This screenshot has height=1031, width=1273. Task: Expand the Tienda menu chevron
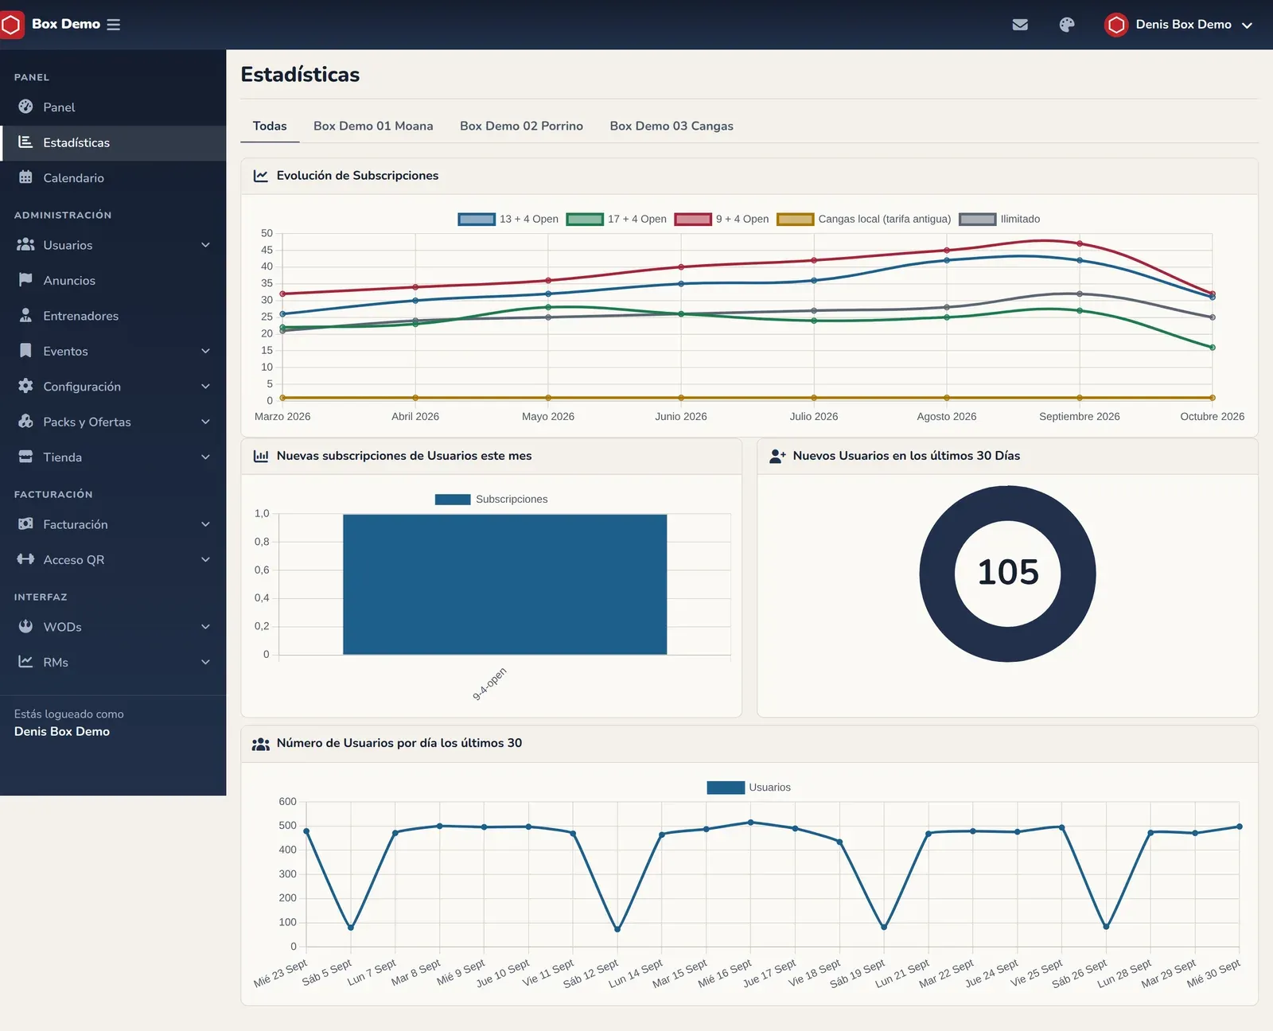coord(205,457)
